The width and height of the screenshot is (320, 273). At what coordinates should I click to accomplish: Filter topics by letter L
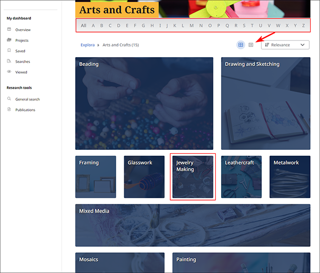coord(183,26)
